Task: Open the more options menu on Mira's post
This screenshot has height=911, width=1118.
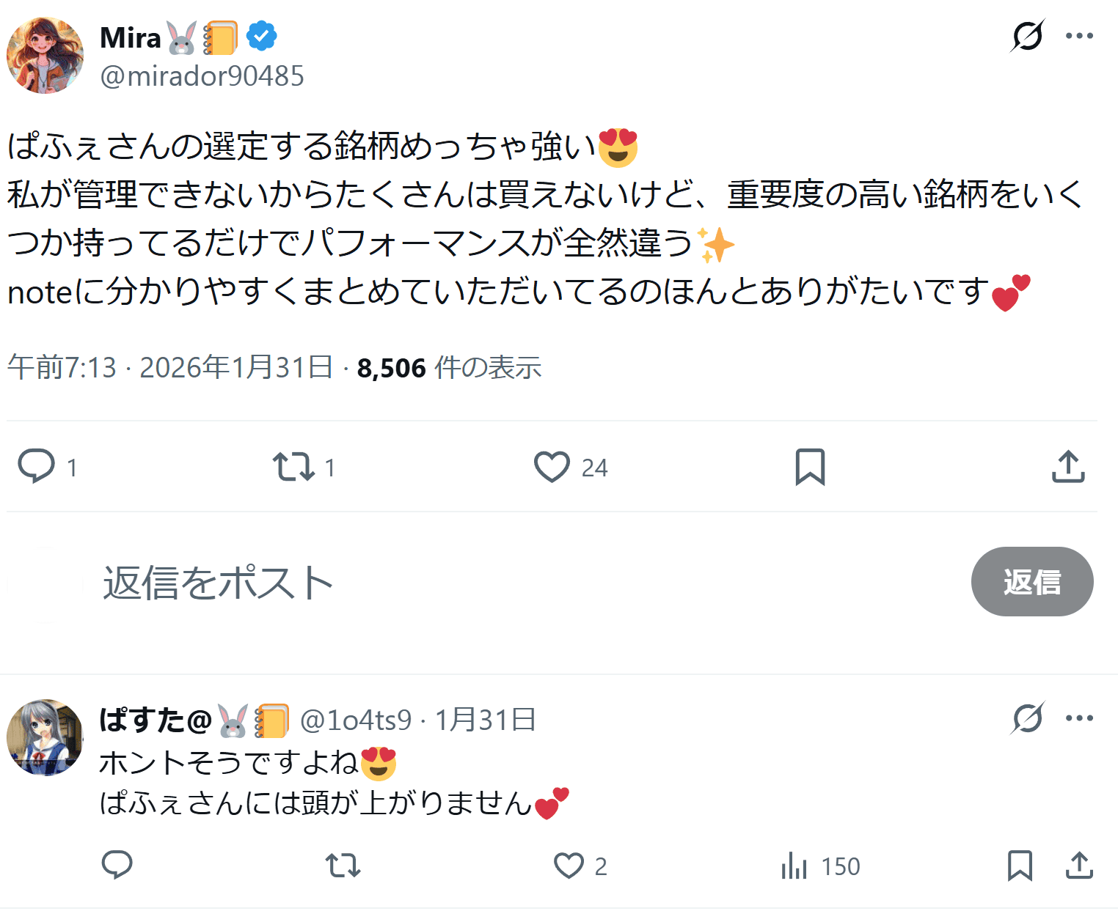Action: 1079,36
